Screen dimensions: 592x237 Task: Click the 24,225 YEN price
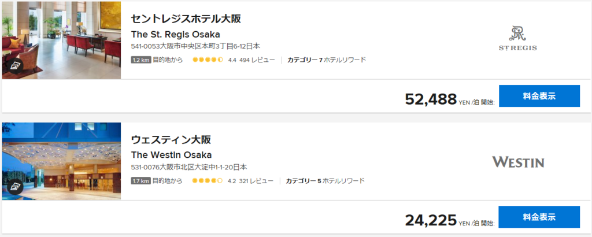coord(431,220)
